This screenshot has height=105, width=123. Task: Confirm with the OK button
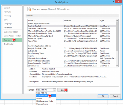(103, 96)
